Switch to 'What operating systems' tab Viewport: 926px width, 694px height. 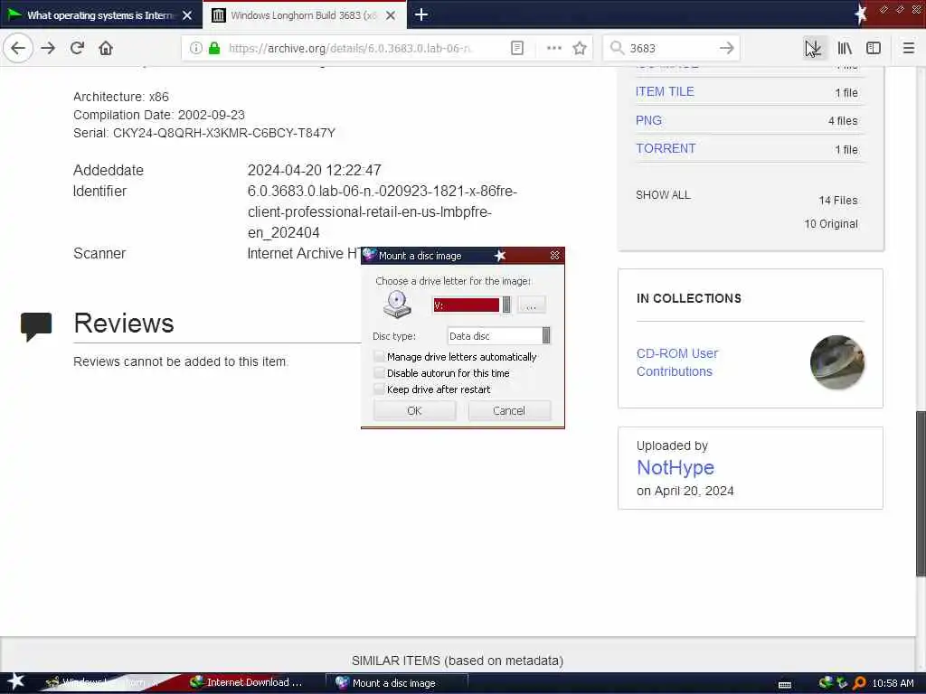(101, 15)
